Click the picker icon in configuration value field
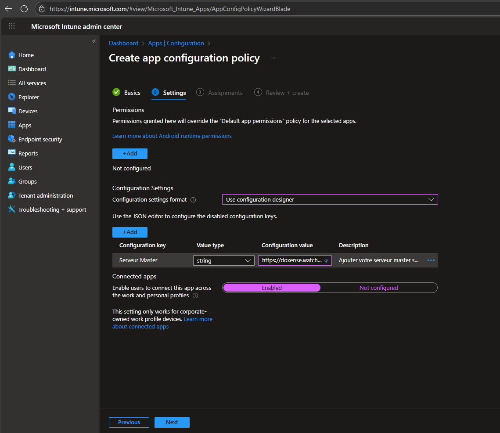 (x=326, y=261)
